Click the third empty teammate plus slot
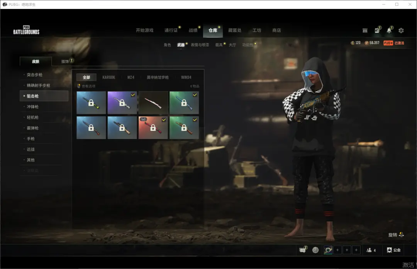 [356, 250]
